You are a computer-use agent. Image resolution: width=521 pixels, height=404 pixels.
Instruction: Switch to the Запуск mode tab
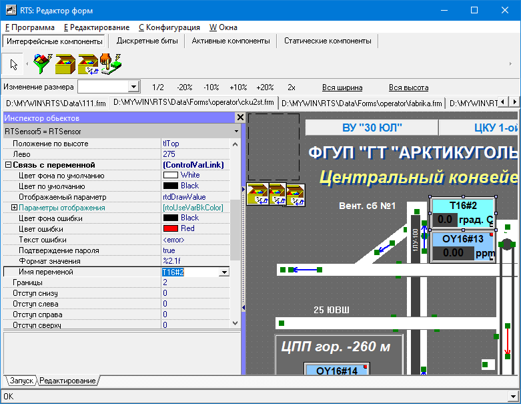point(21,381)
